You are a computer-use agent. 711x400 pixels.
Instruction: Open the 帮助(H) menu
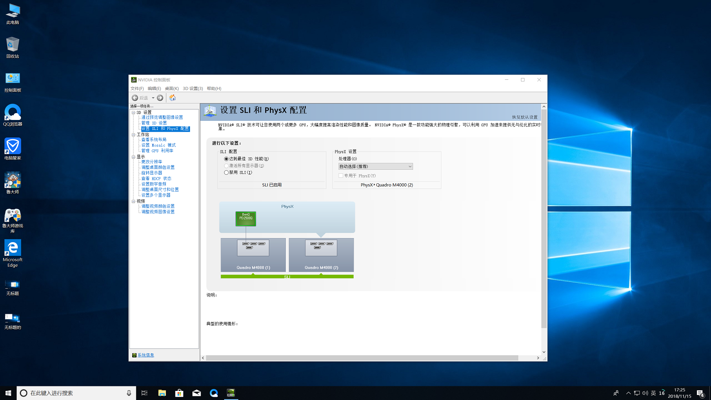pyautogui.click(x=214, y=88)
